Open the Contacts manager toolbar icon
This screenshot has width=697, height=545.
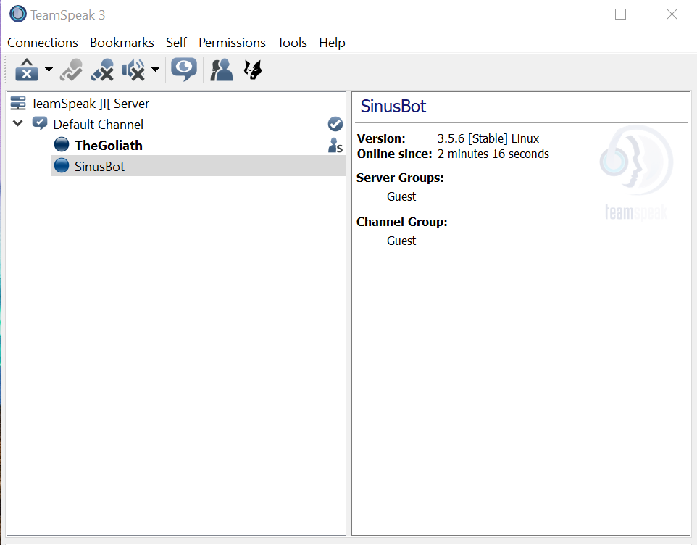tap(222, 70)
